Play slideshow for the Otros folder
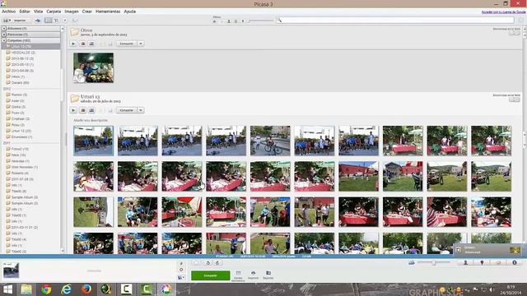Image resolution: width=527 pixels, height=296 pixels. [73, 44]
